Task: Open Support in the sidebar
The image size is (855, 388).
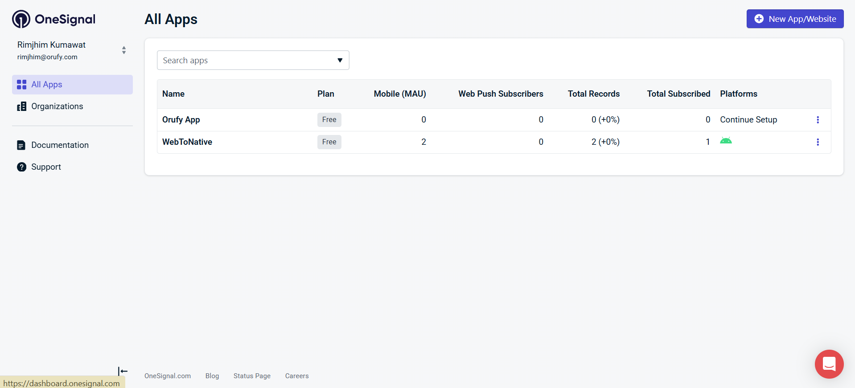Action: [x=72, y=167]
